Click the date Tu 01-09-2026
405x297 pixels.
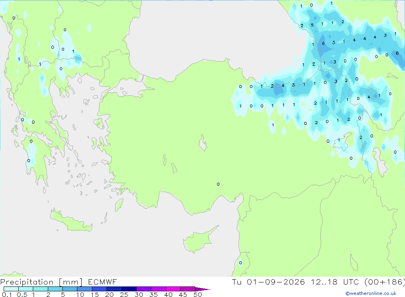(x=269, y=282)
